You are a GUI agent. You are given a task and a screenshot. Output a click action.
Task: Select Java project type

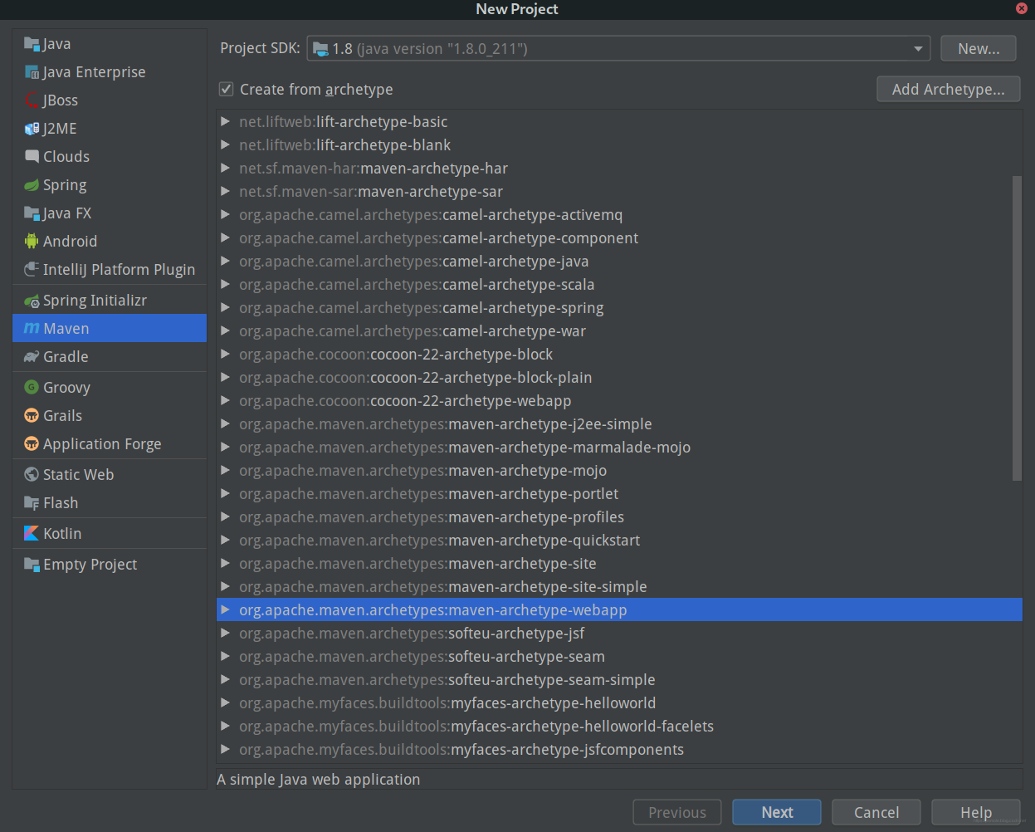tap(110, 44)
